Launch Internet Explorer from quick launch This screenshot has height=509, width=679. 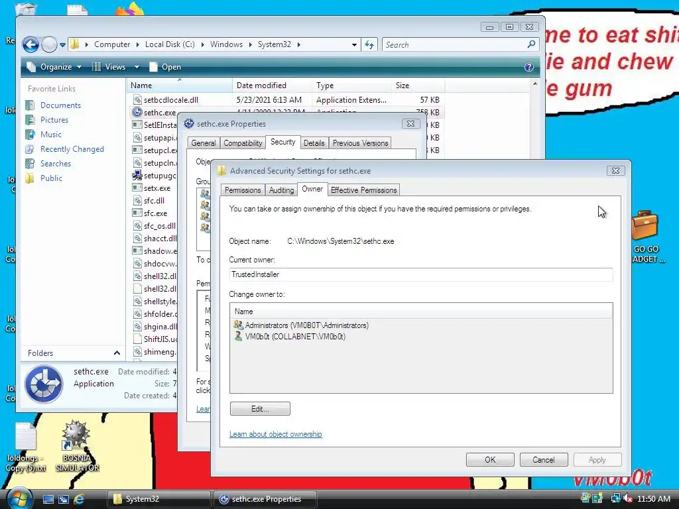point(79,499)
